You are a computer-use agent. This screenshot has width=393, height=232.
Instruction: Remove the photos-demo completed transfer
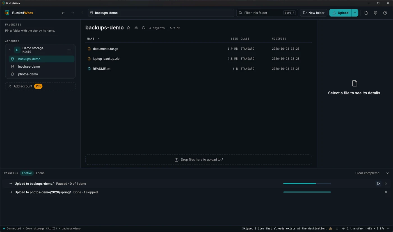386,192
